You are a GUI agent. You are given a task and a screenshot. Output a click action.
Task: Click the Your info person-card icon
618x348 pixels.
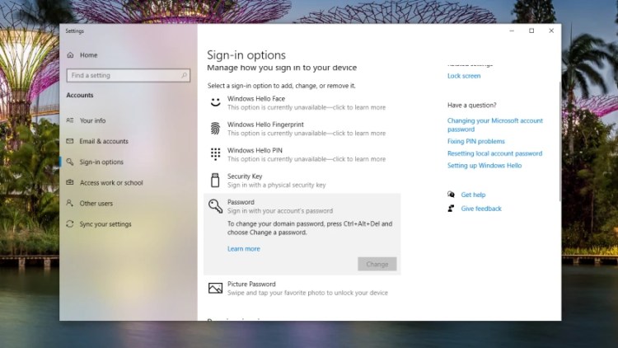(70, 120)
